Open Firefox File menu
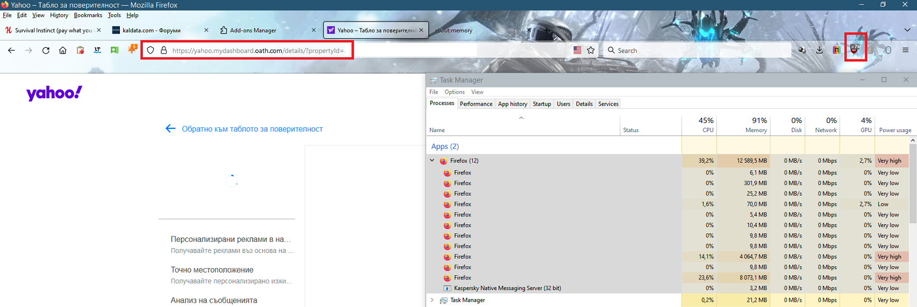917x307 pixels. (x=7, y=15)
